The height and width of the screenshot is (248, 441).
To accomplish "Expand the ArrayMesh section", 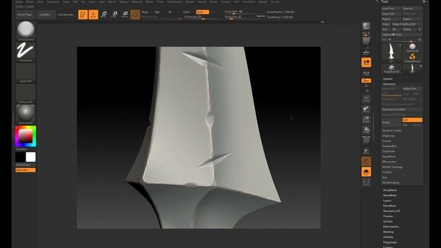I will tap(390, 190).
